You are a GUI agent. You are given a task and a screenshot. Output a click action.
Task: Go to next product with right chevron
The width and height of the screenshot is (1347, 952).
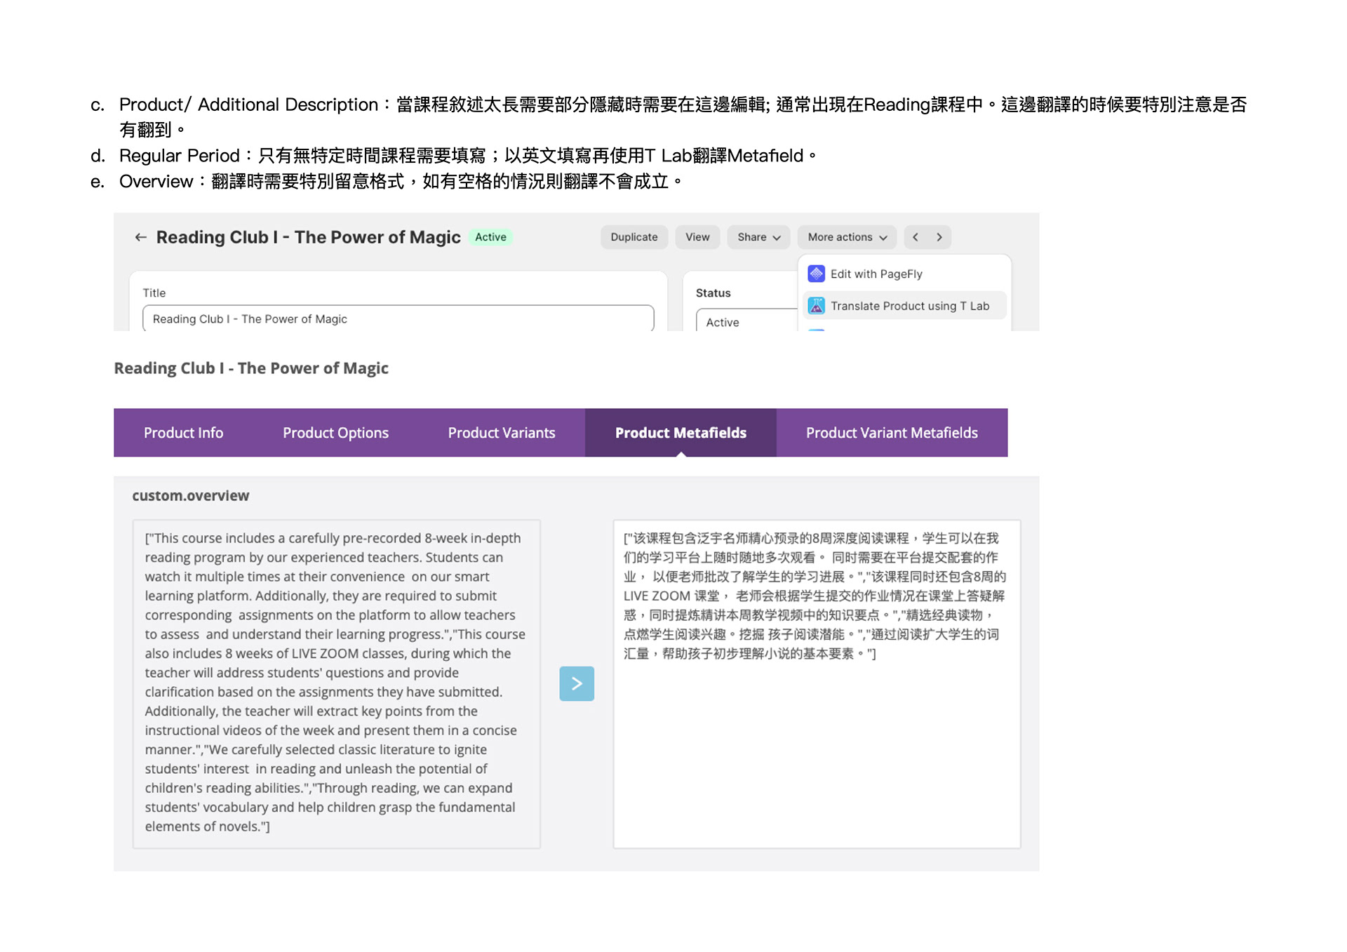[939, 237]
